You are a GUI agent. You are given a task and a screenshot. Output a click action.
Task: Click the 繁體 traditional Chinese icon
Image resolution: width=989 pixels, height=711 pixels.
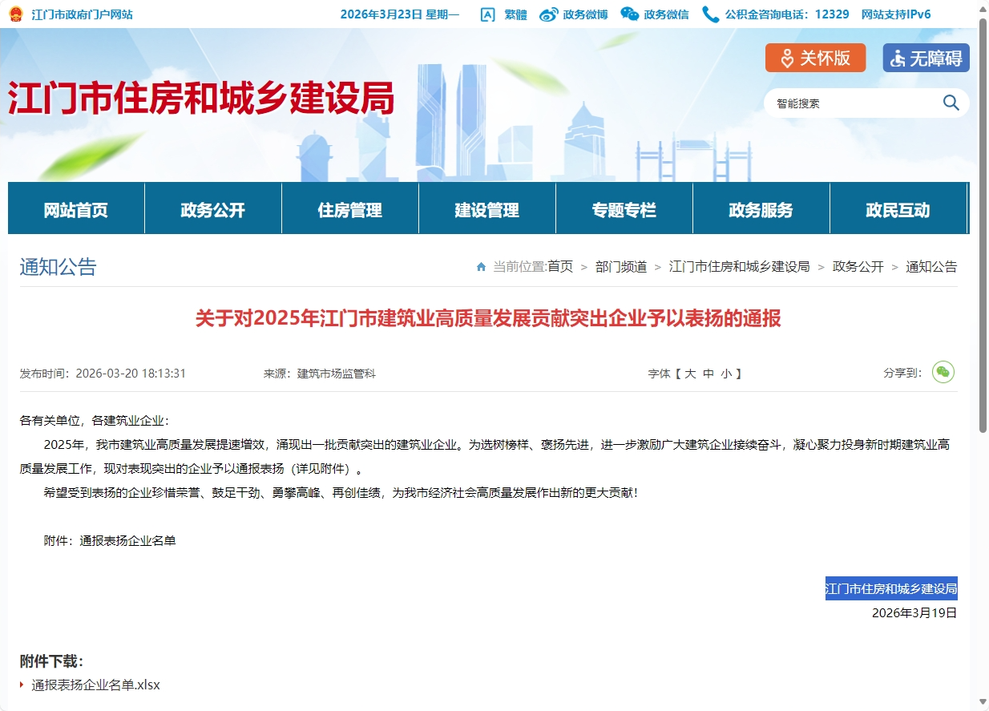point(488,14)
